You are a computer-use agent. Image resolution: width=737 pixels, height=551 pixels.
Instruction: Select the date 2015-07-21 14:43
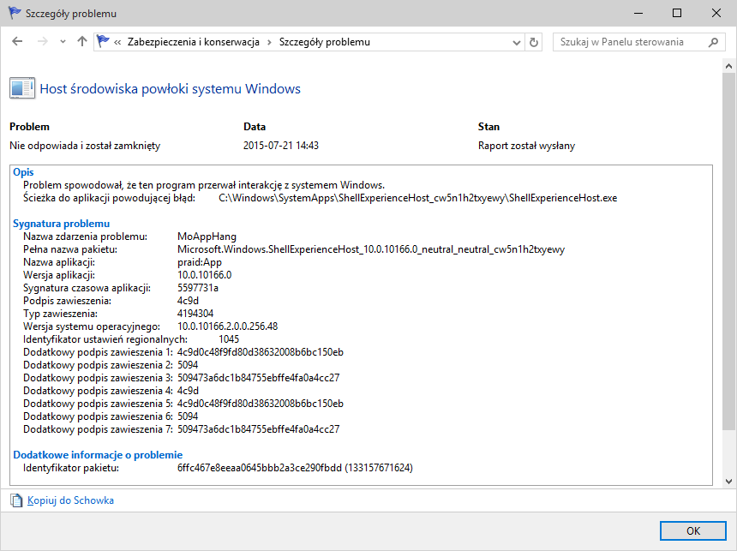point(281,146)
